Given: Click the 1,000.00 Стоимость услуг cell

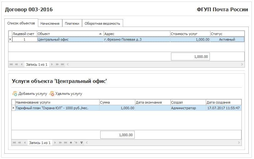Looking at the screenshot, I should coord(190,39).
